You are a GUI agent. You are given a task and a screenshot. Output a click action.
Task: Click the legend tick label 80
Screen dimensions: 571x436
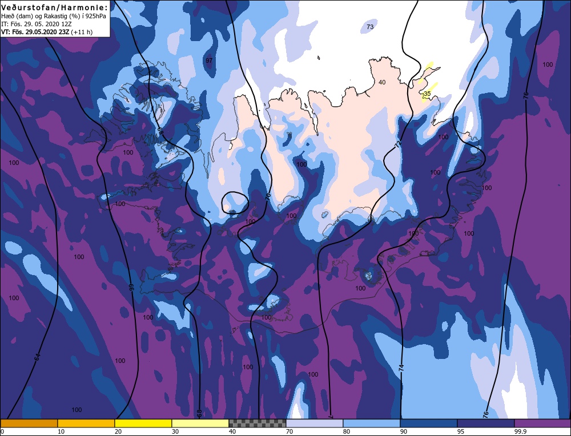[x=347, y=431]
